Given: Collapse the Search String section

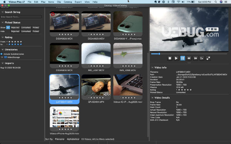Looking at the screenshot, I should [3, 12].
